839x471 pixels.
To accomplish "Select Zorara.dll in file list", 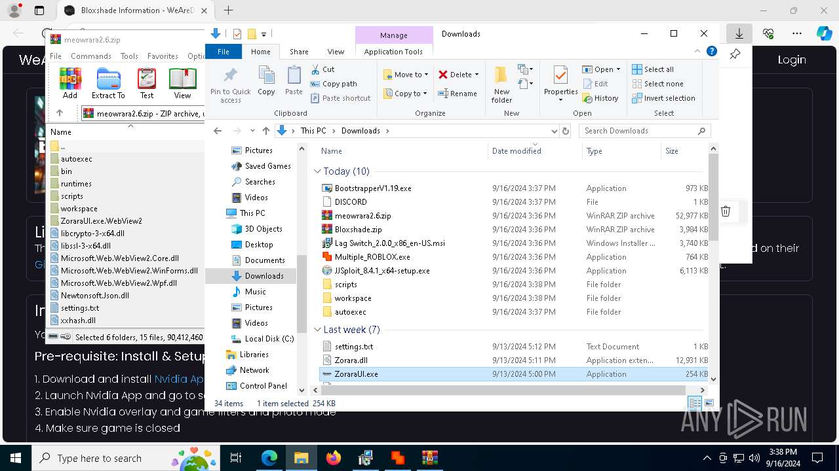I will pos(351,360).
